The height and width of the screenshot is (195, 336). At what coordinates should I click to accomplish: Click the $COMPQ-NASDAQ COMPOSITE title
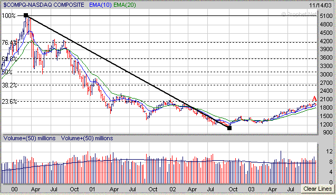(x=44, y=5)
